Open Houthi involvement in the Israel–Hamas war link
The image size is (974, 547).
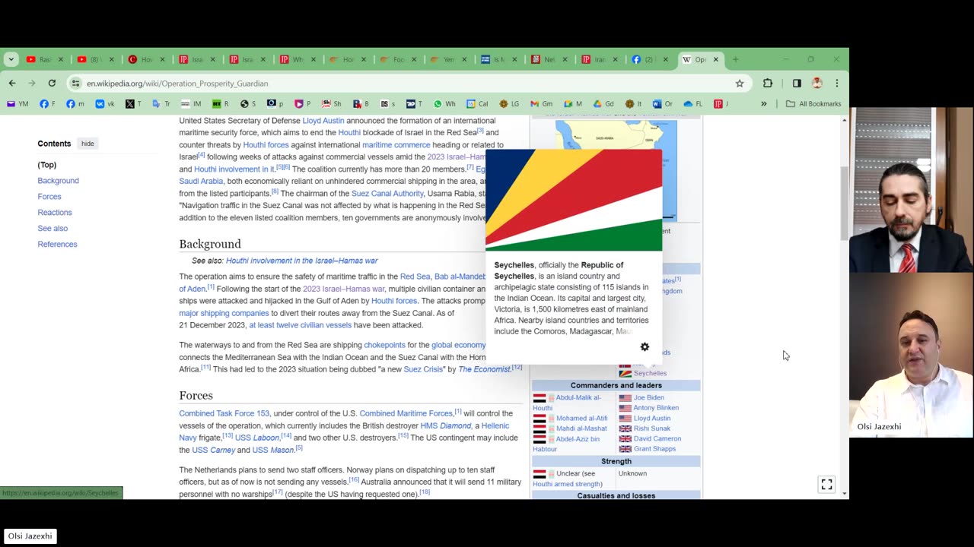click(301, 261)
